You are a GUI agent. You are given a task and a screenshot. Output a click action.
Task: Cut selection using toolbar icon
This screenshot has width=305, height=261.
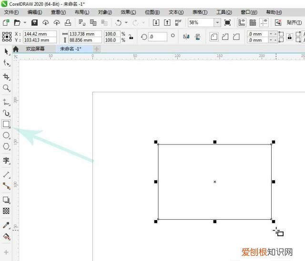point(82,22)
